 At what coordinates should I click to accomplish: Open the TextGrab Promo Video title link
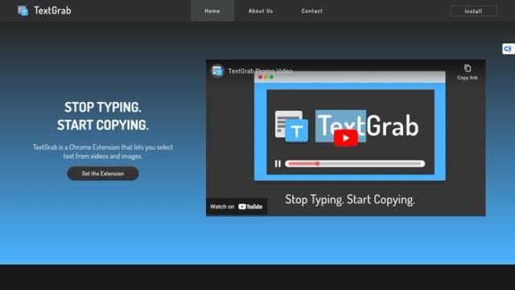click(x=260, y=71)
